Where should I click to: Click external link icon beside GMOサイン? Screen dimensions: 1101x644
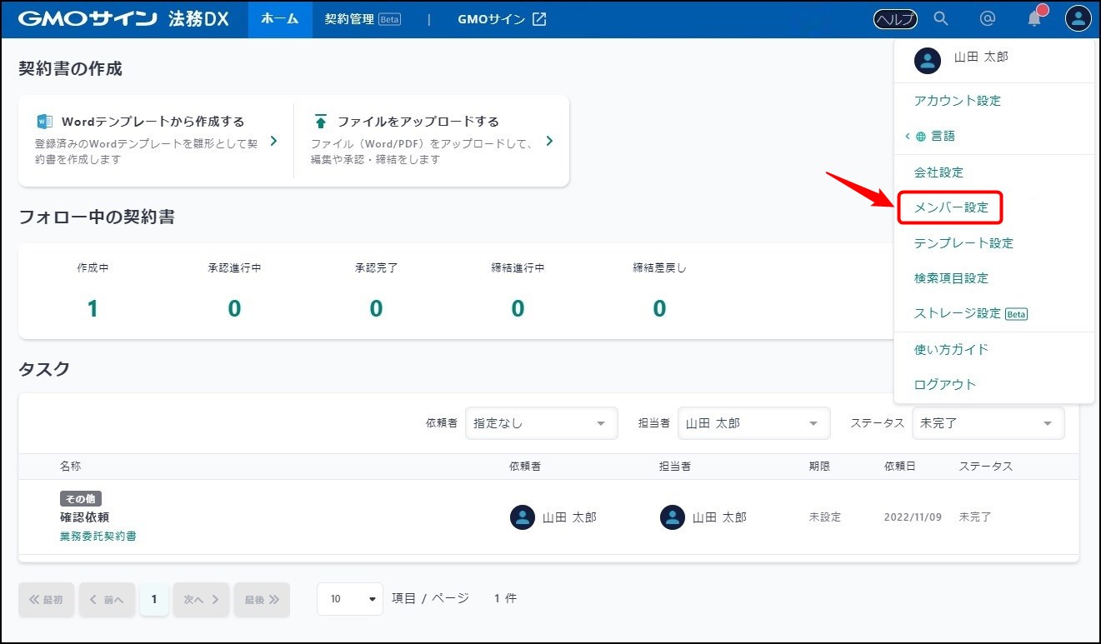pyautogui.click(x=539, y=19)
